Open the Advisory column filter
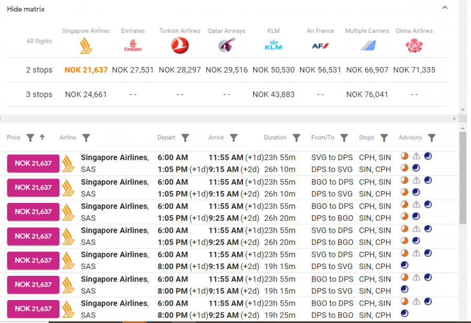 432,138
